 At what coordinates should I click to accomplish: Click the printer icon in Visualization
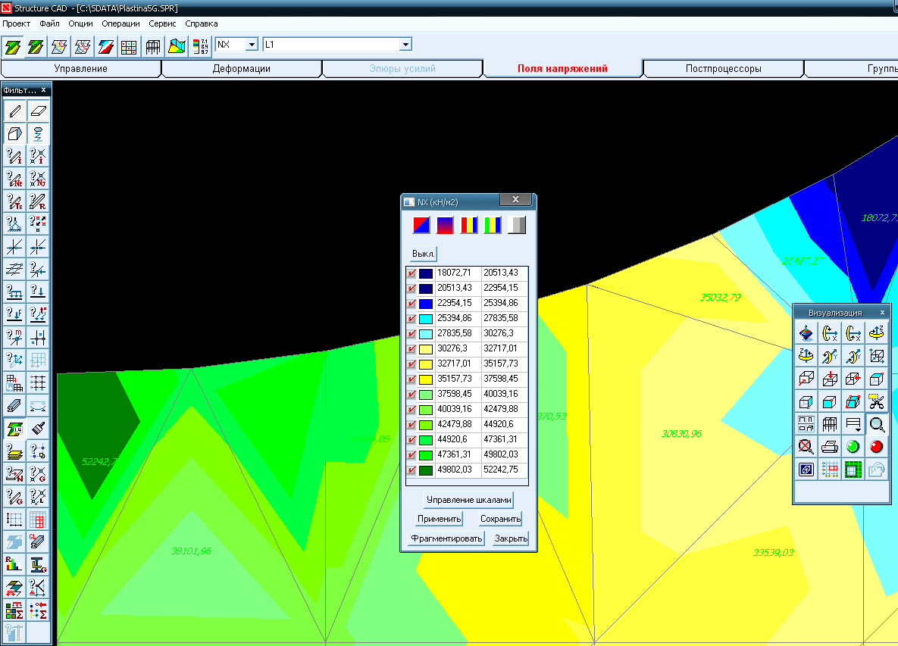[829, 446]
